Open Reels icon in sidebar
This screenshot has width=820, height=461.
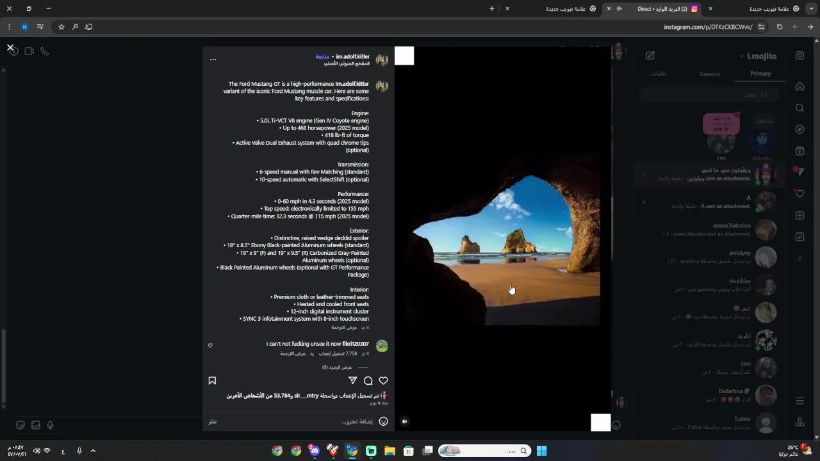[799, 151]
